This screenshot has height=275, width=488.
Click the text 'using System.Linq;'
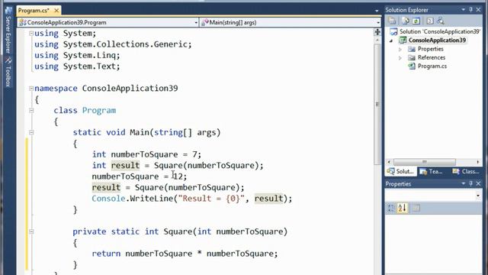click(77, 56)
